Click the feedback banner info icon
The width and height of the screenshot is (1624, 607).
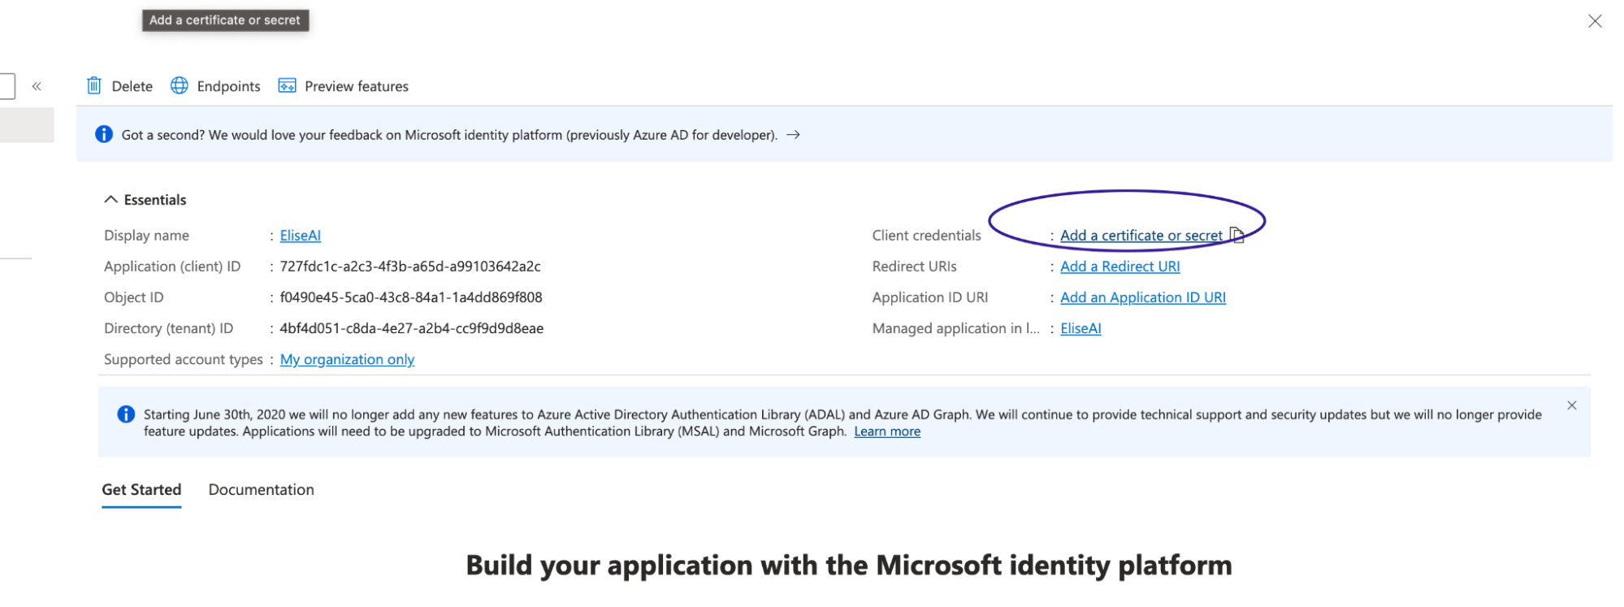tap(104, 134)
